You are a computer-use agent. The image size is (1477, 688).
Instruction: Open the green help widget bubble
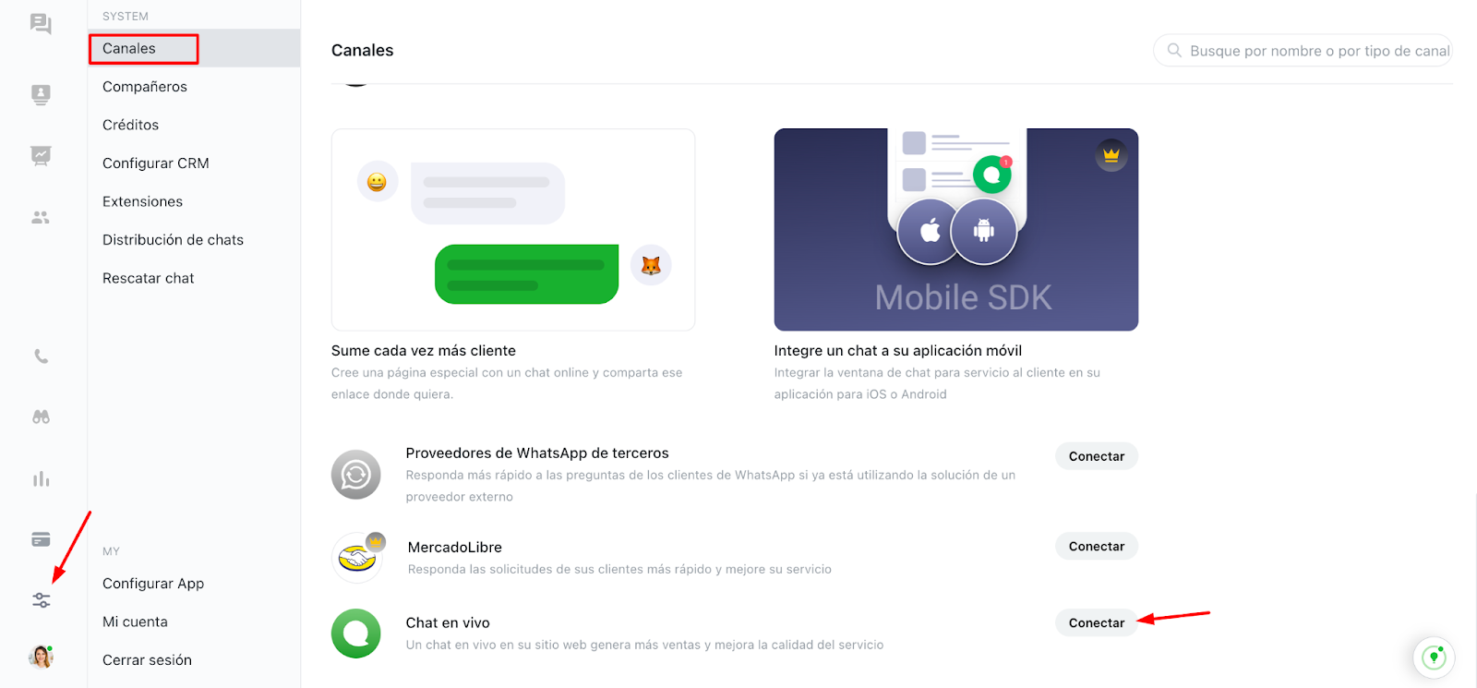click(x=1434, y=658)
